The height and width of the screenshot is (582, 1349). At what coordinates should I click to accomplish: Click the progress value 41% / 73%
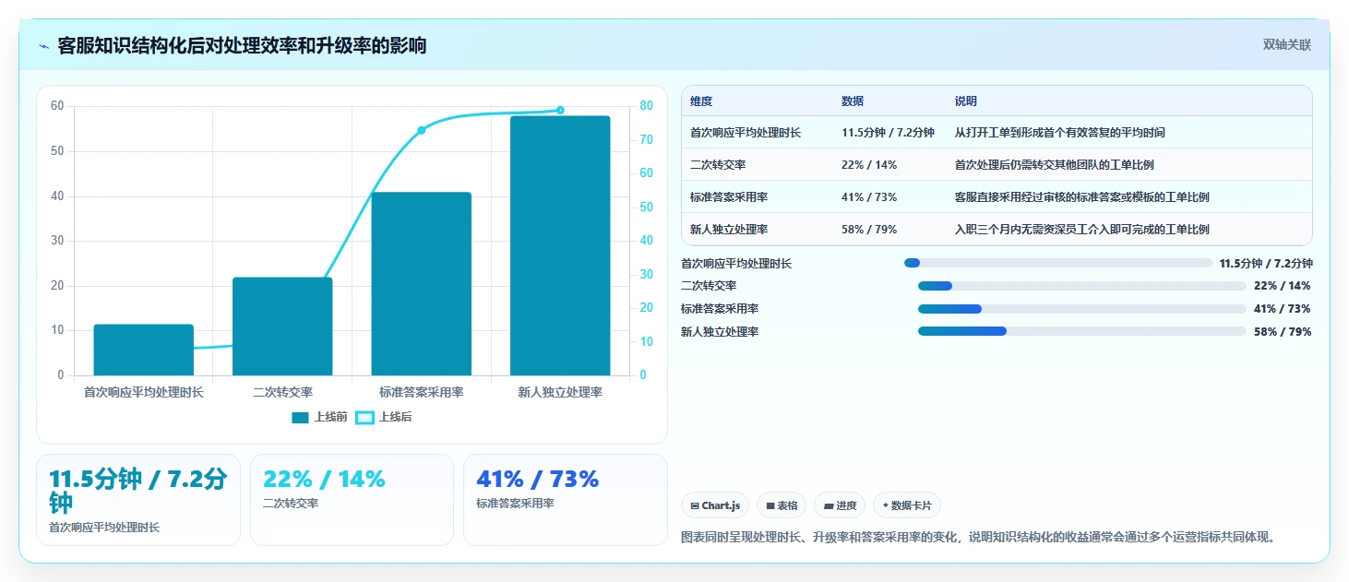click(1283, 309)
